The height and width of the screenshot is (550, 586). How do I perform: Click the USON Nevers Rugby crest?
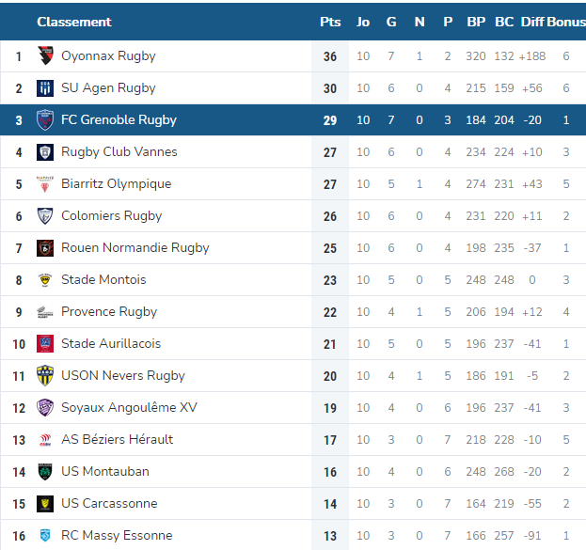pos(45,376)
